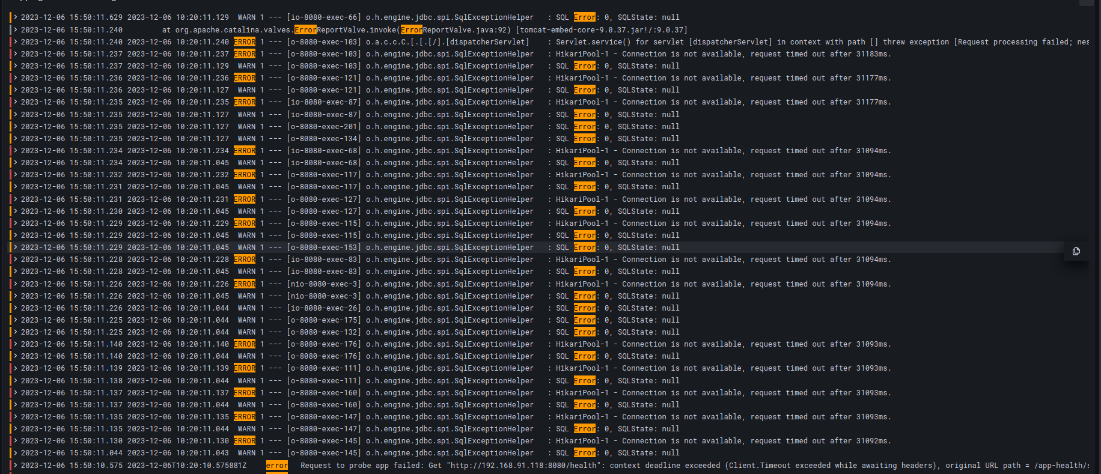
Task: Expand the 15:50:11.629 exec-66 WARN log row
Action: (x=16, y=17)
